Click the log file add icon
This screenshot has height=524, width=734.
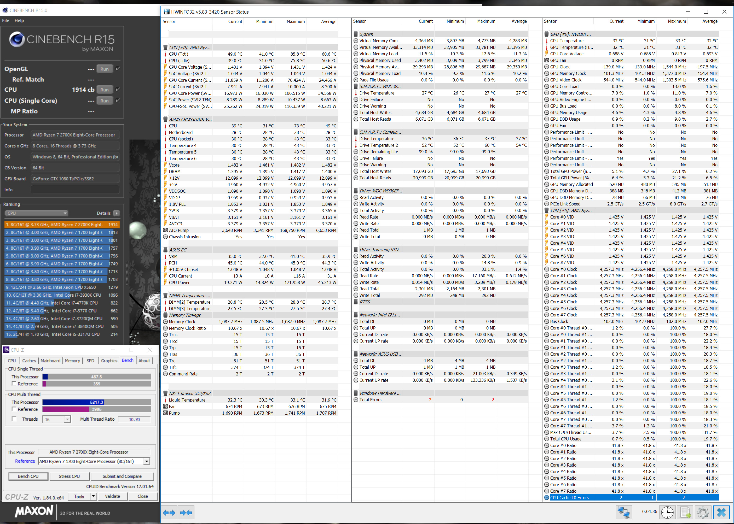(685, 513)
